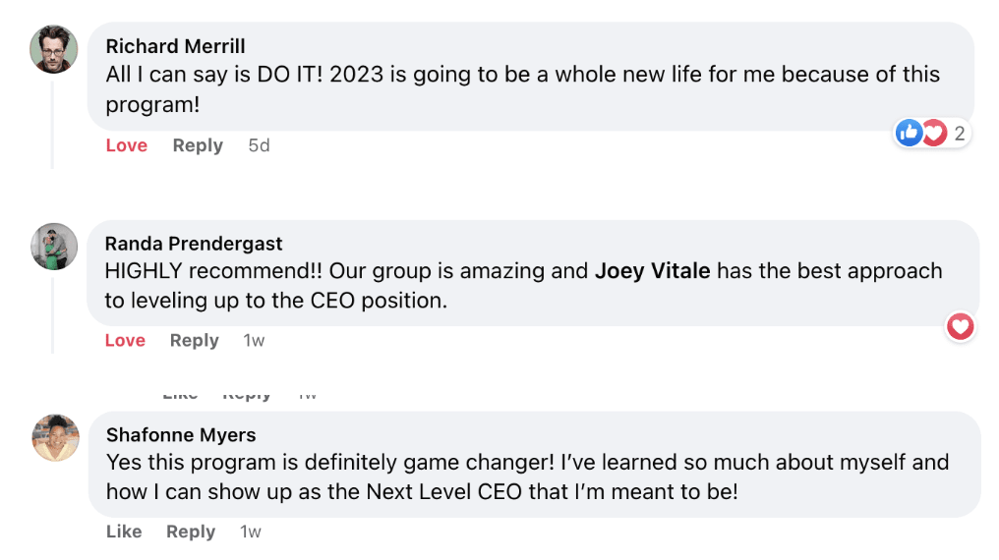Screen dimensions: 999x560
Task: Open Shafonne Myers' profile name link
Action: click(181, 434)
